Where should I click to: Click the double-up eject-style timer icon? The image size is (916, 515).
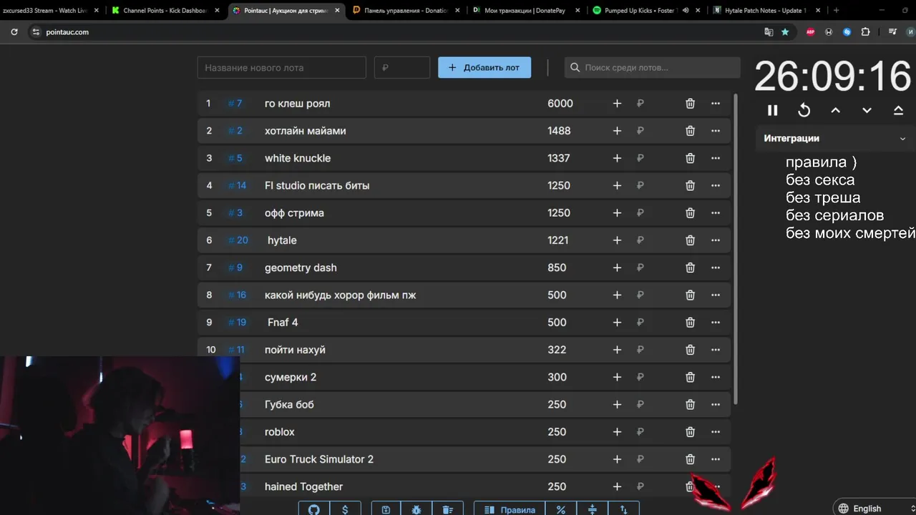(x=898, y=110)
